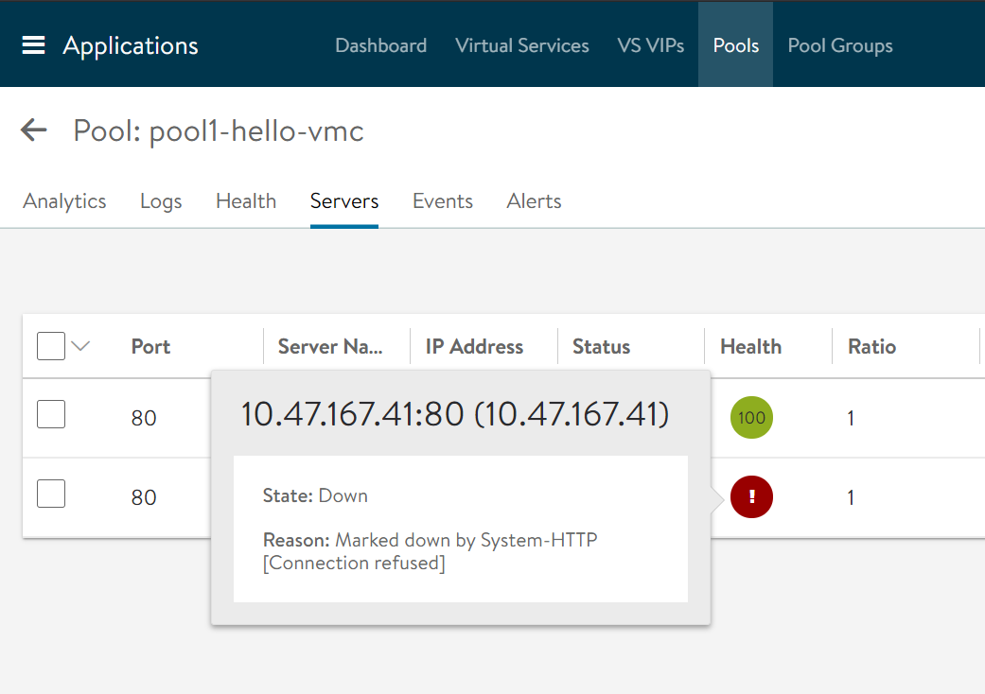Toggle the select-all servers checkbox
985x694 pixels.
pyautogui.click(x=51, y=346)
